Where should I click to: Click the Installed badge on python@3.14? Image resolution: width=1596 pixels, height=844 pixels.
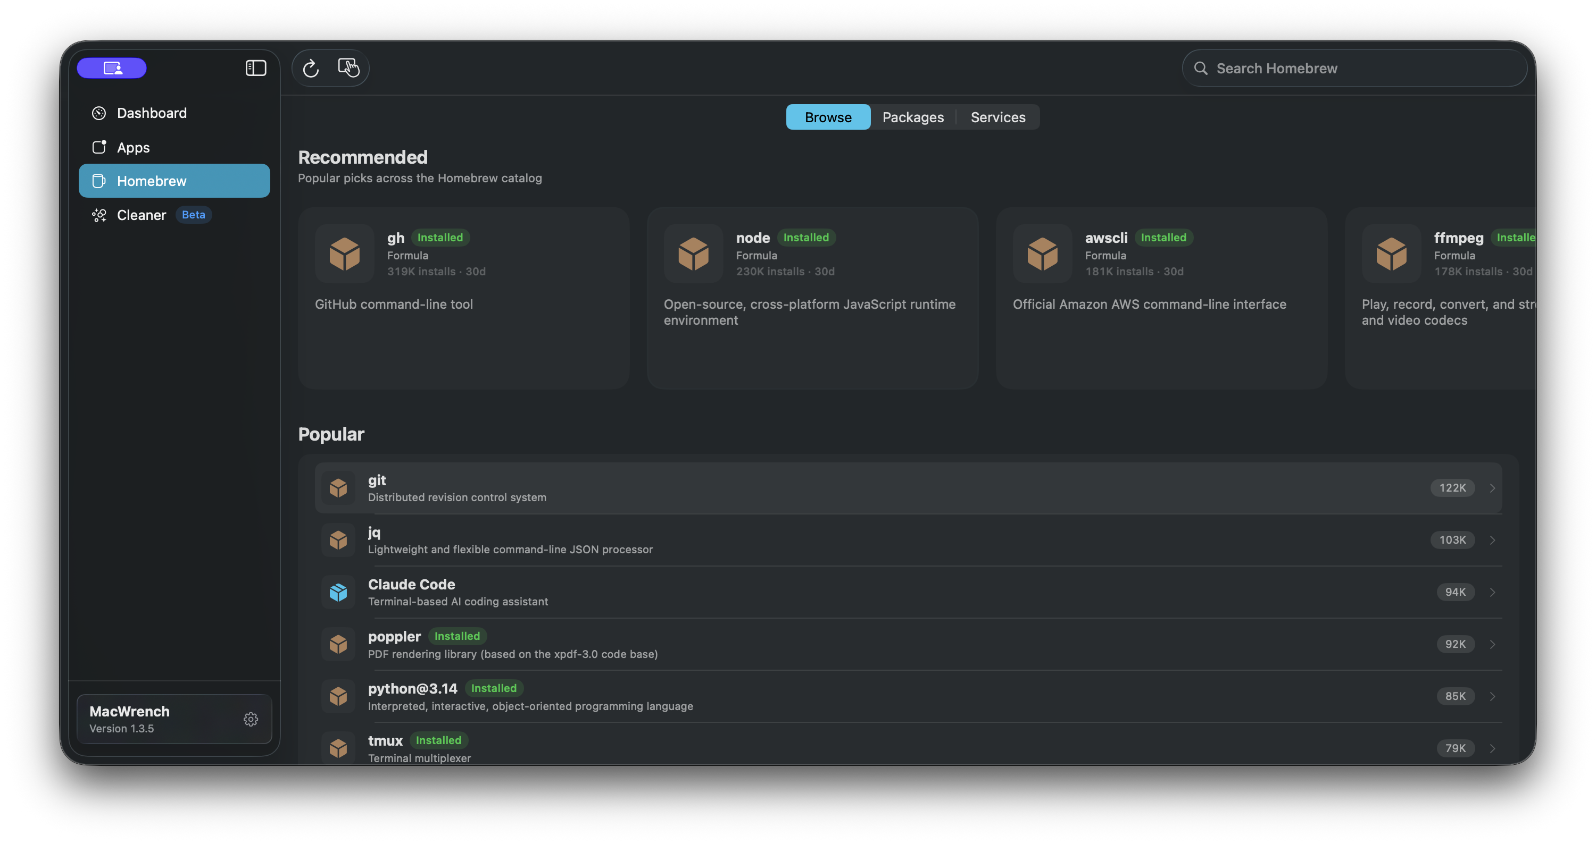tap(493, 688)
